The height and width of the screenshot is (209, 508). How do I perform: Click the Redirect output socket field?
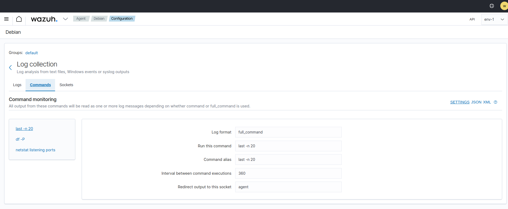288,187
